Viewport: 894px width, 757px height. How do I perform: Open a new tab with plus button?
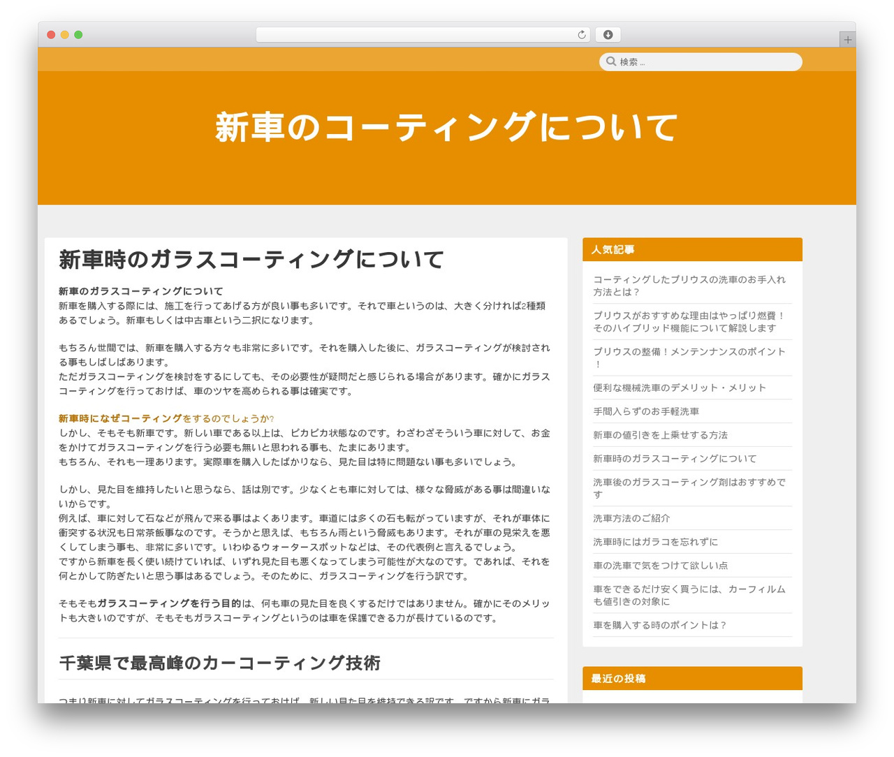click(847, 40)
